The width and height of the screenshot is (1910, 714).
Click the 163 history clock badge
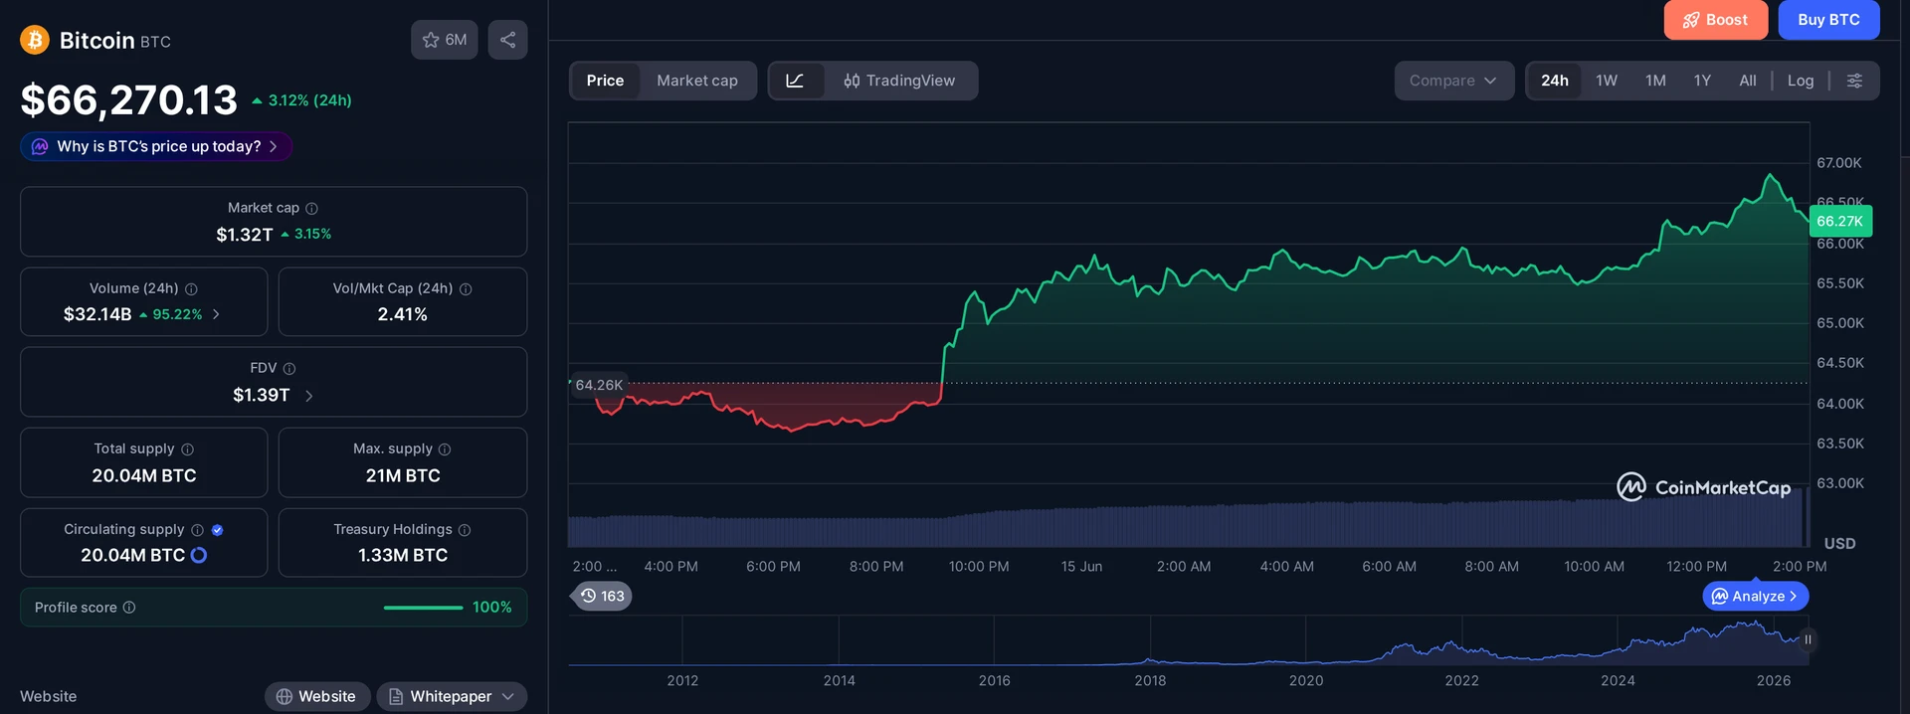click(603, 596)
